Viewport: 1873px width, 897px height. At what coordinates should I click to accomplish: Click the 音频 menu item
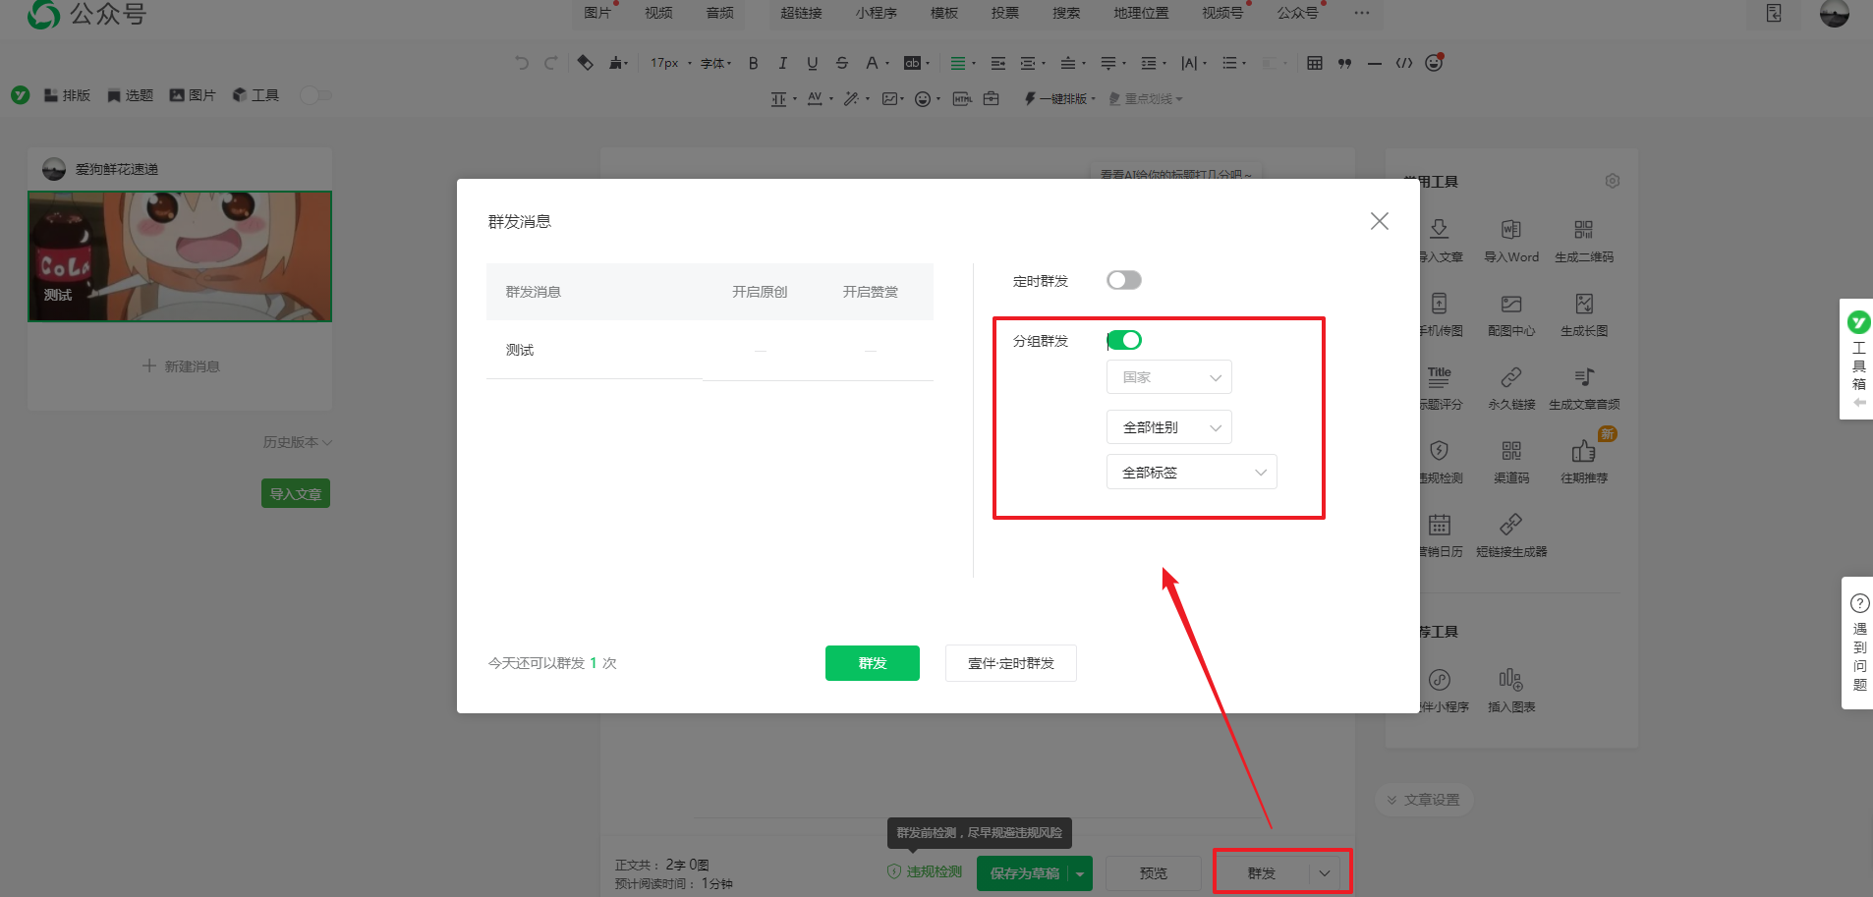[x=719, y=13]
